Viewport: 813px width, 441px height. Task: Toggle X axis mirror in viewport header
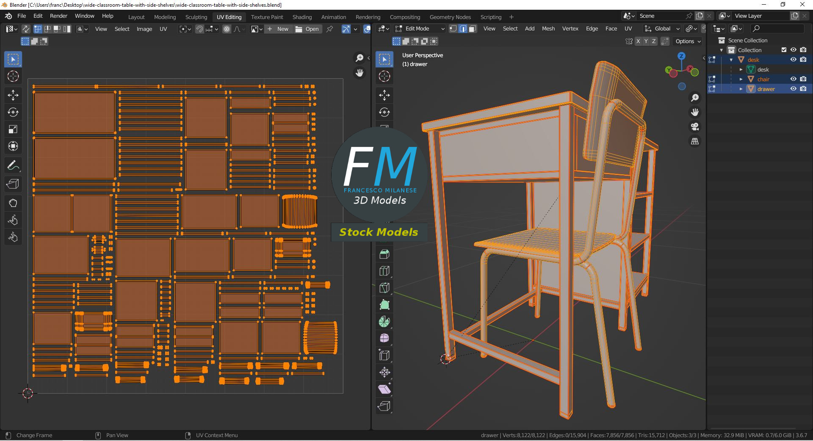[638, 41]
